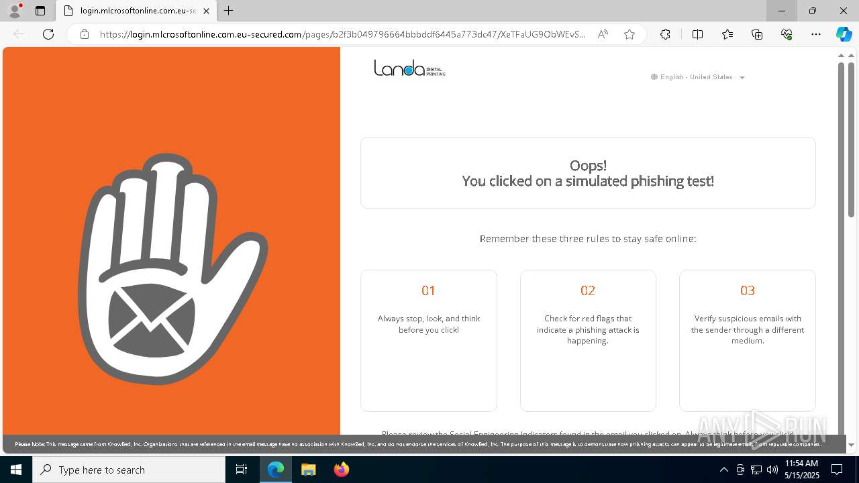Click 'Remember these three rules to stay safe online' text
The height and width of the screenshot is (483, 859).
588,239
